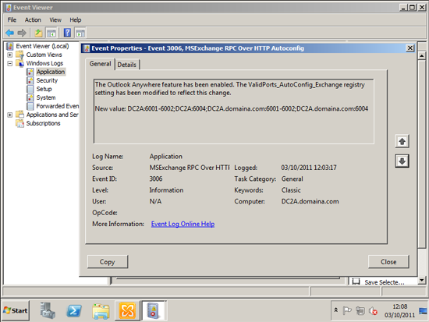Expand the Custom Views node
This screenshot has width=429, height=322.
coord(10,55)
